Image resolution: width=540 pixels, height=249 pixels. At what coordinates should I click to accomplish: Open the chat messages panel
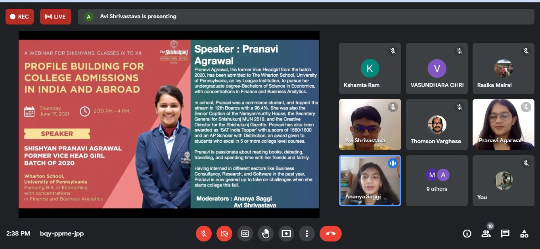tap(505, 234)
